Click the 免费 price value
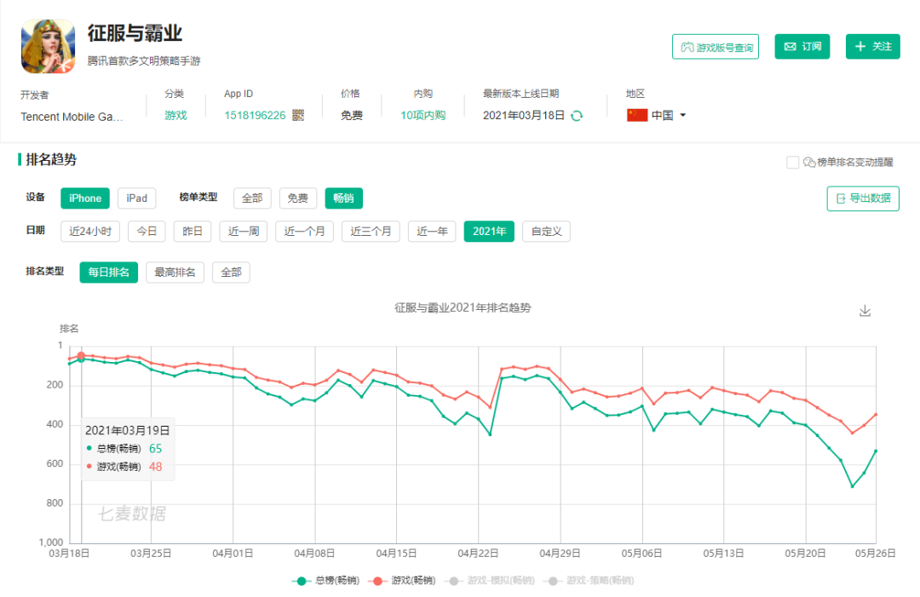Viewport: 920px width, 597px height. (x=352, y=116)
